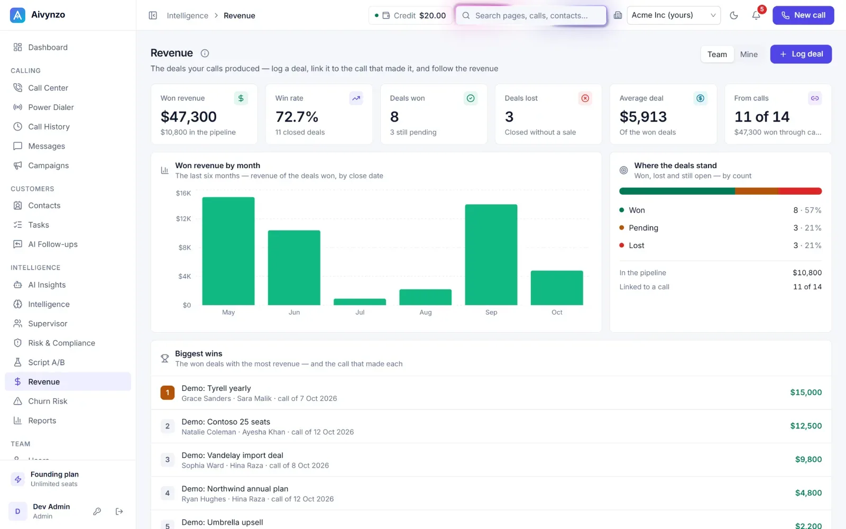Focus the search pages field

531,15
